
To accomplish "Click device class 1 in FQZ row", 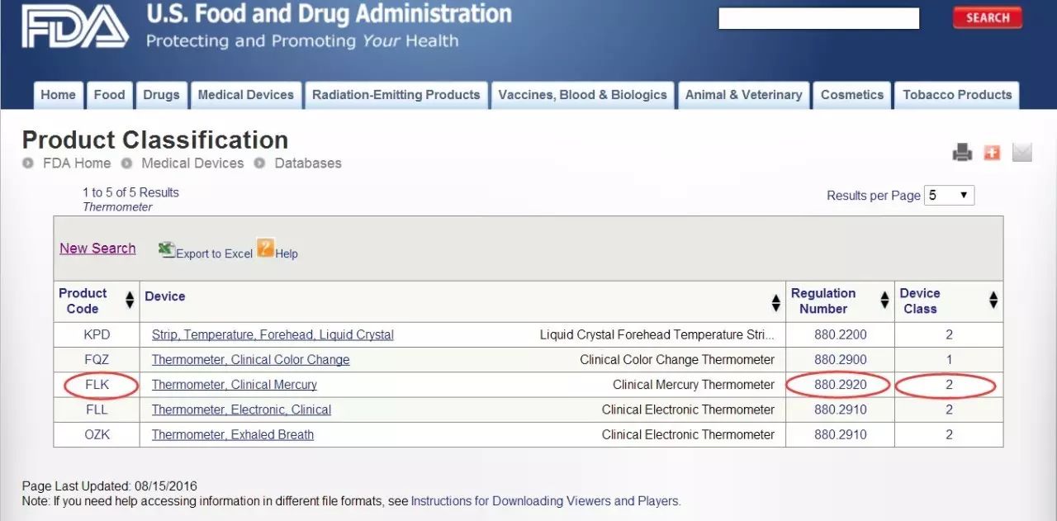I will [950, 360].
